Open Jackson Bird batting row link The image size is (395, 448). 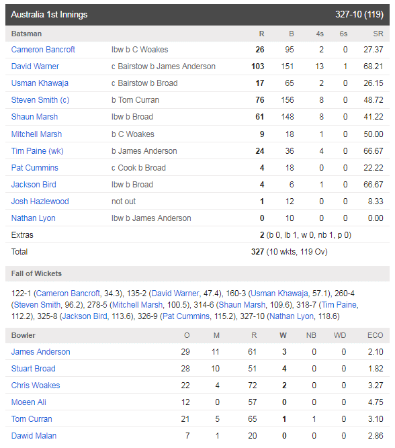click(x=34, y=185)
